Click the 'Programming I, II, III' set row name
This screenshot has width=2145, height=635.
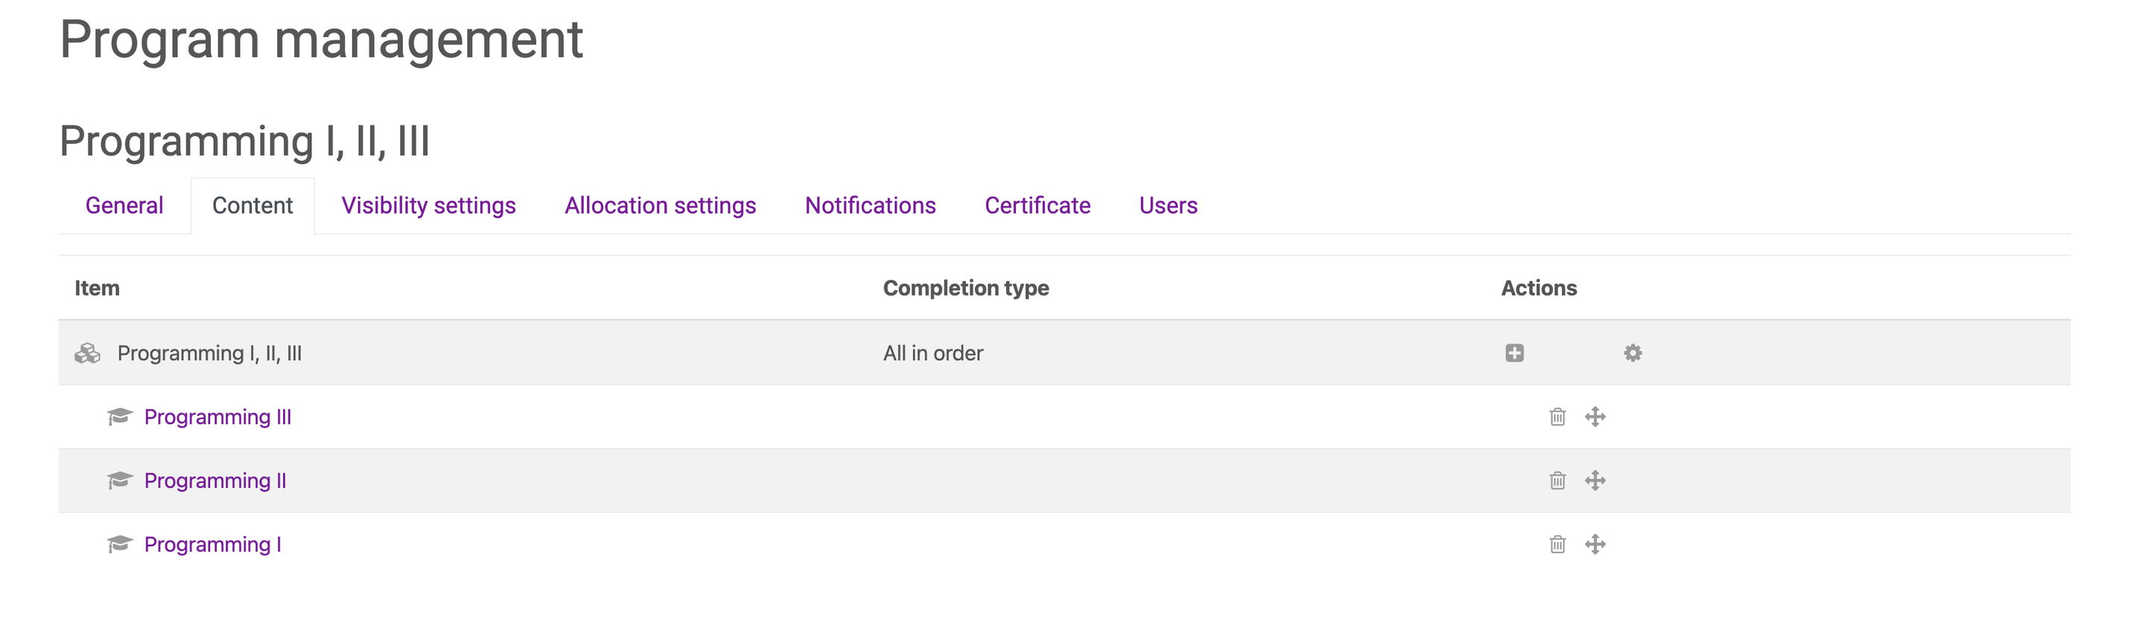(210, 353)
